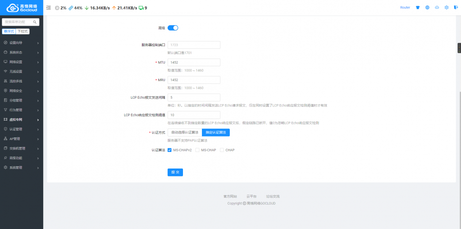Image resolution: width=461 pixels, height=229 pixels.
Task: Click the Router link in header
Action: [x=405, y=8]
